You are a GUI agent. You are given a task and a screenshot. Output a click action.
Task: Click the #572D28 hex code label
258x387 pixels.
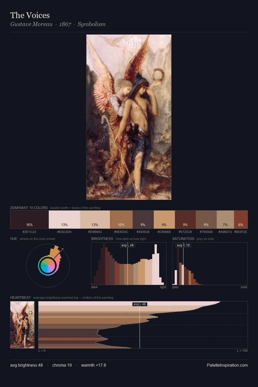tap(185, 232)
